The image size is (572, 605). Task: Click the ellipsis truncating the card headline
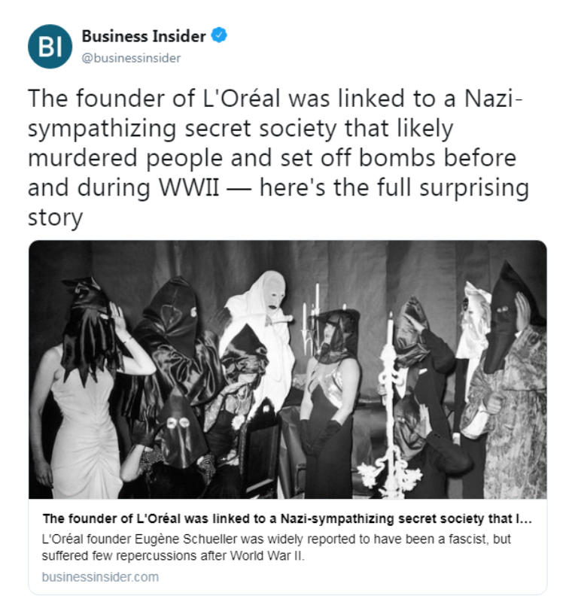coord(525,519)
